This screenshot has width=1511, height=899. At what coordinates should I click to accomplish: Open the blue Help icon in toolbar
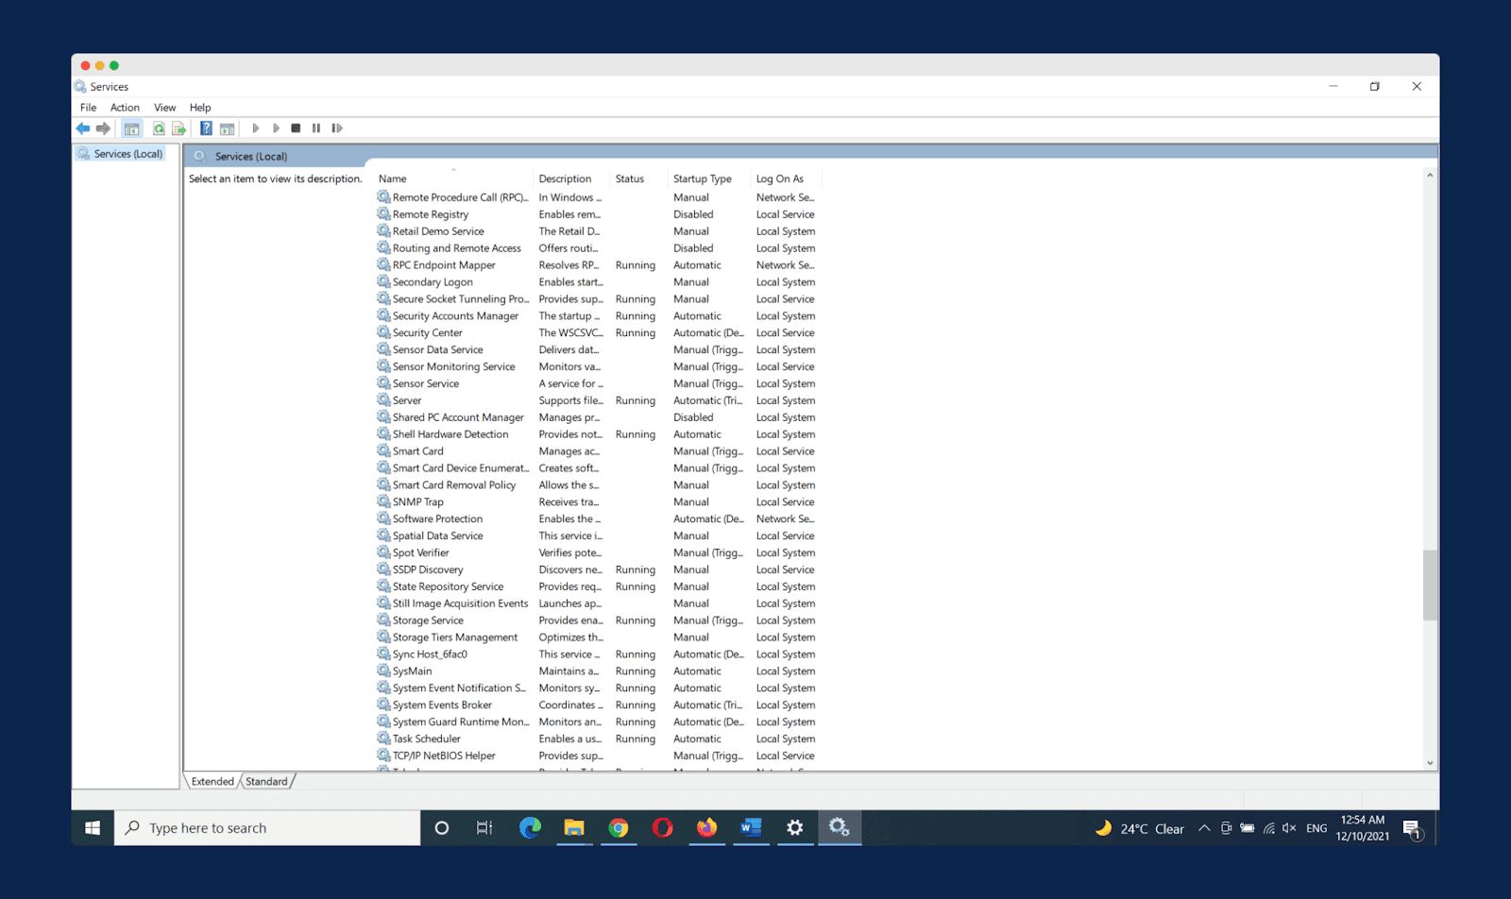[x=206, y=128]
